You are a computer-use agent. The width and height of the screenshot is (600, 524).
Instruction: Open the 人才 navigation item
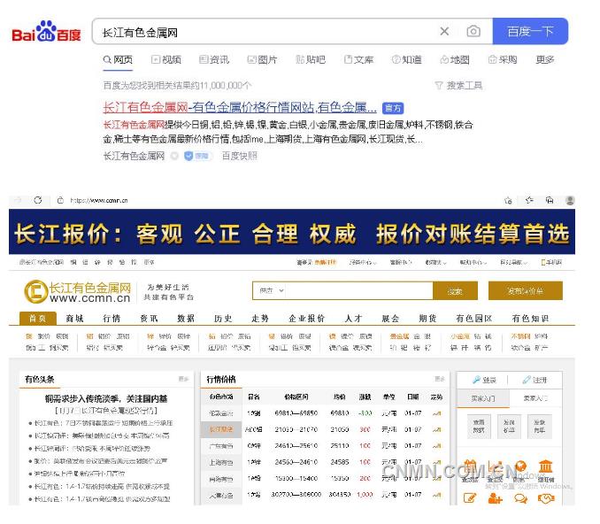354,319
